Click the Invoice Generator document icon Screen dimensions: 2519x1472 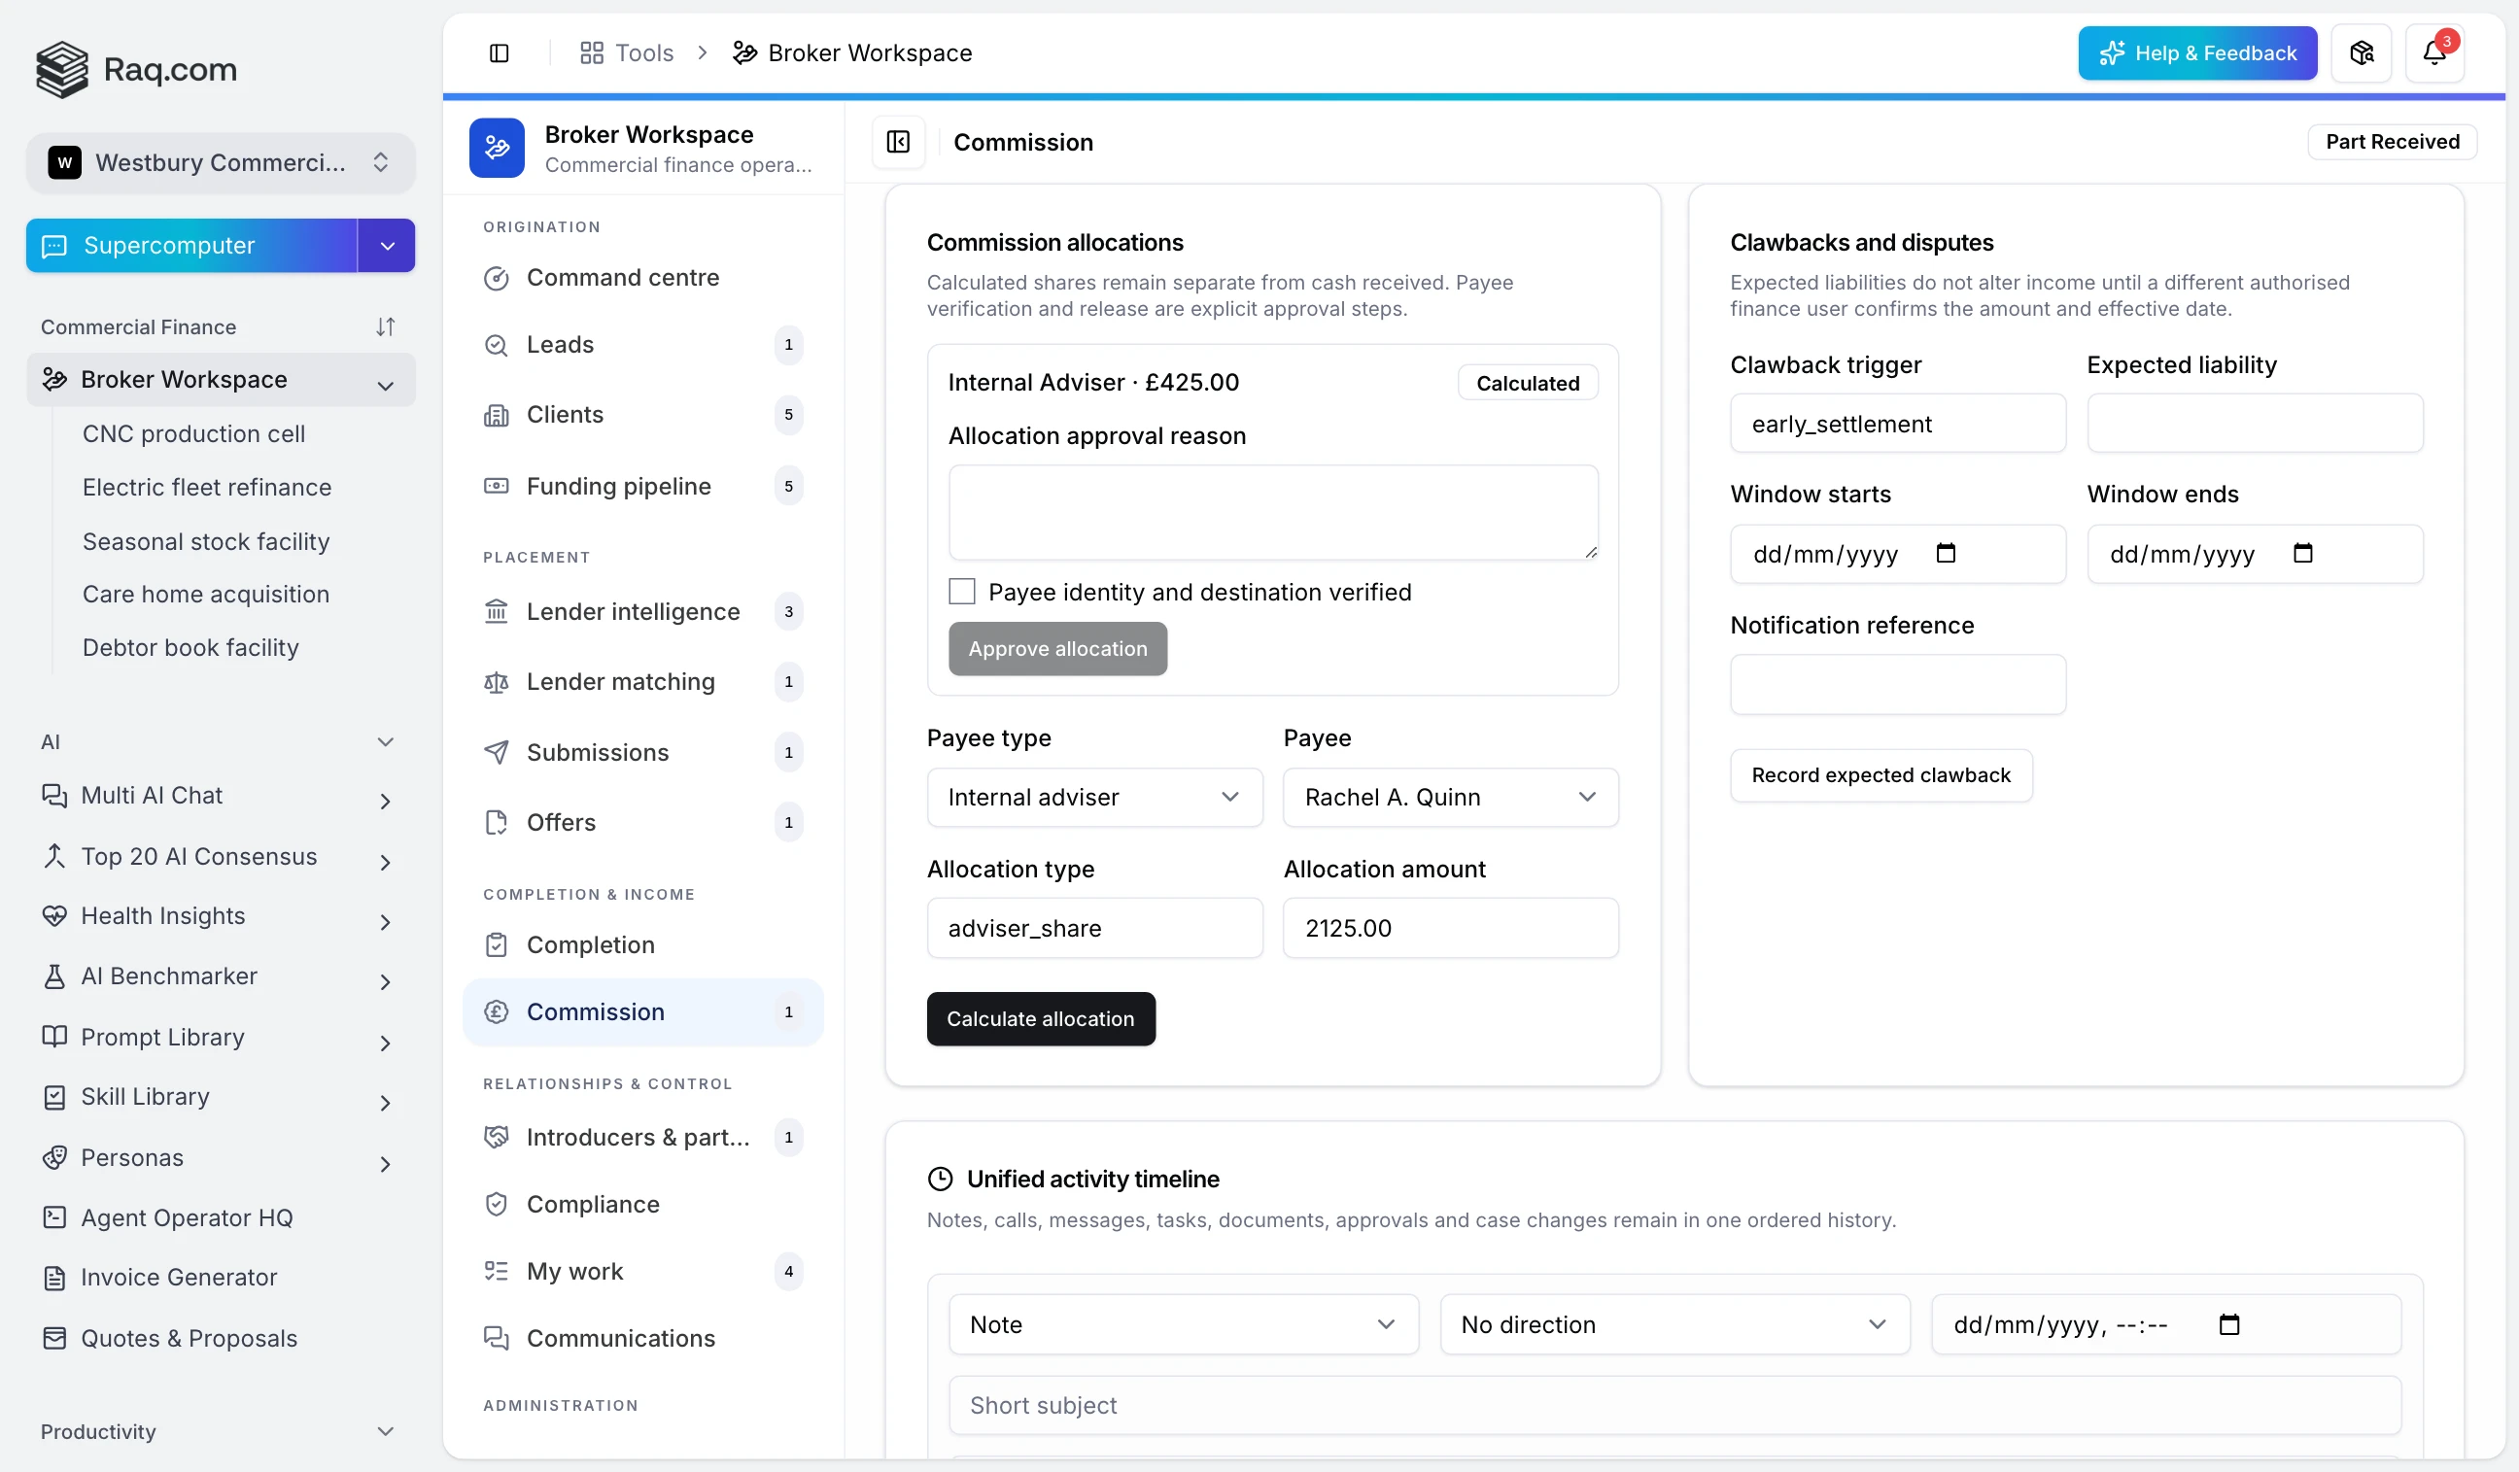55,1278
